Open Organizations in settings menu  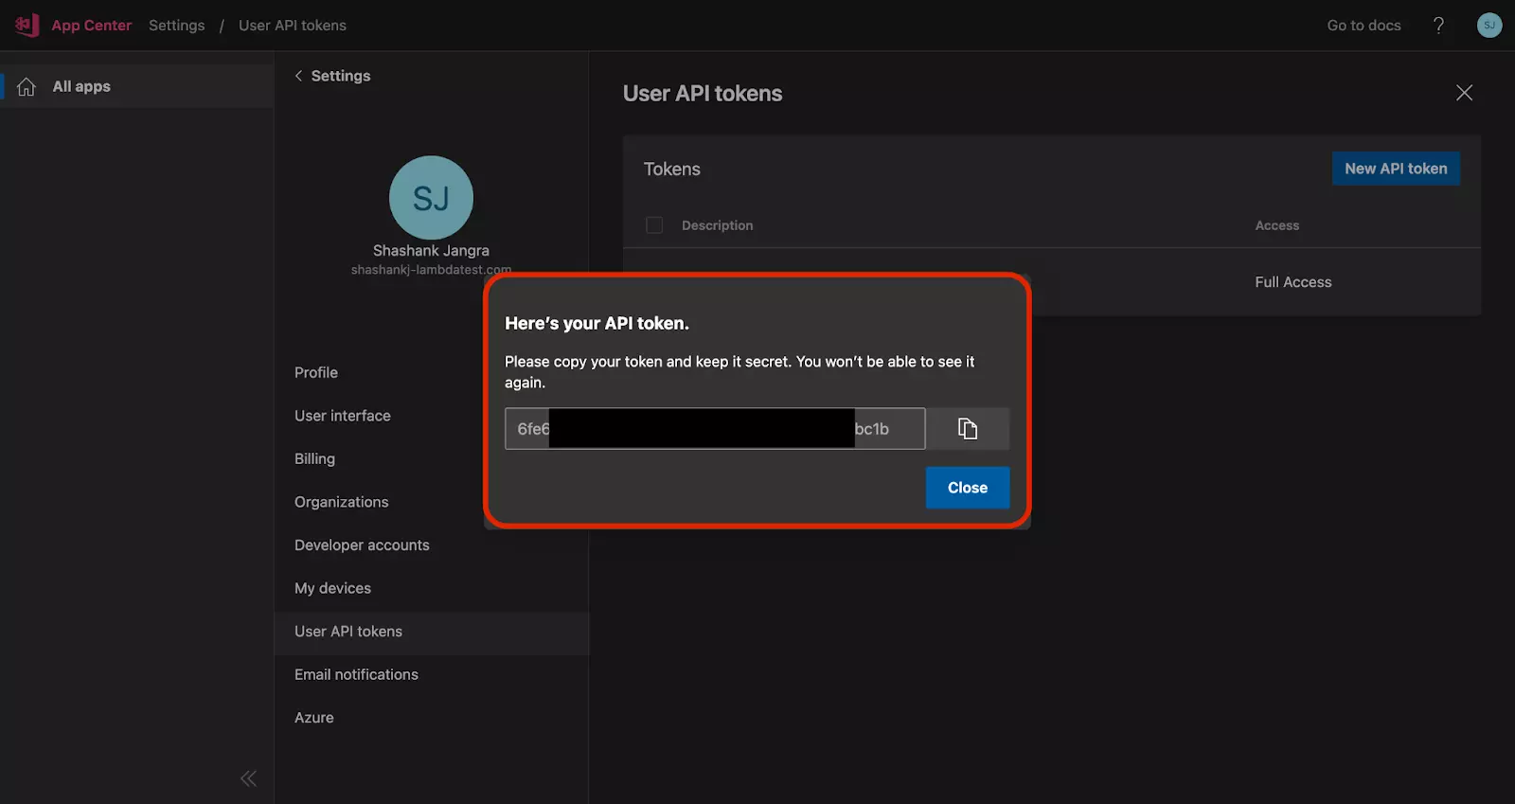pyautogui.click(x=341, y=502)
